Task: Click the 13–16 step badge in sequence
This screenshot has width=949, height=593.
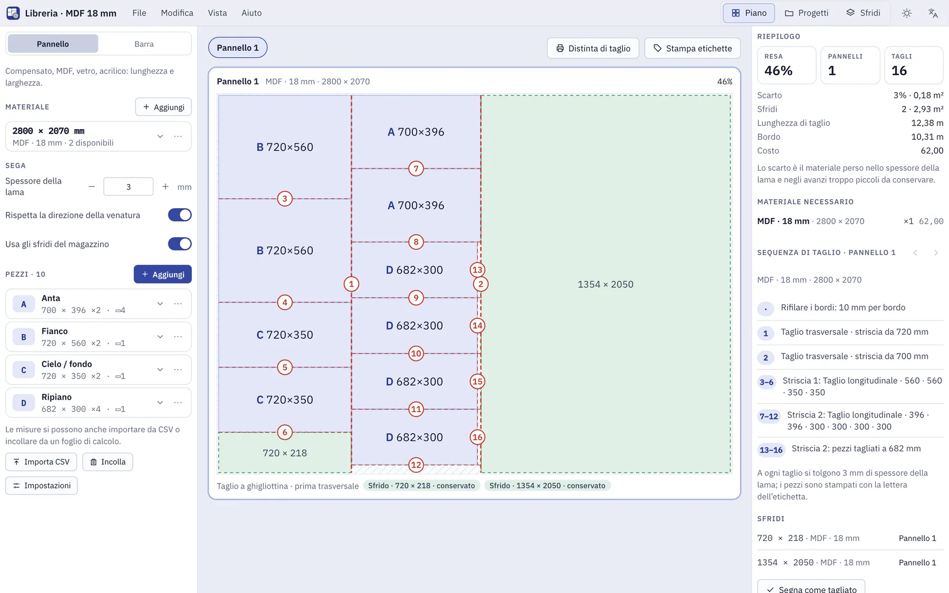Action: [771, 450]
